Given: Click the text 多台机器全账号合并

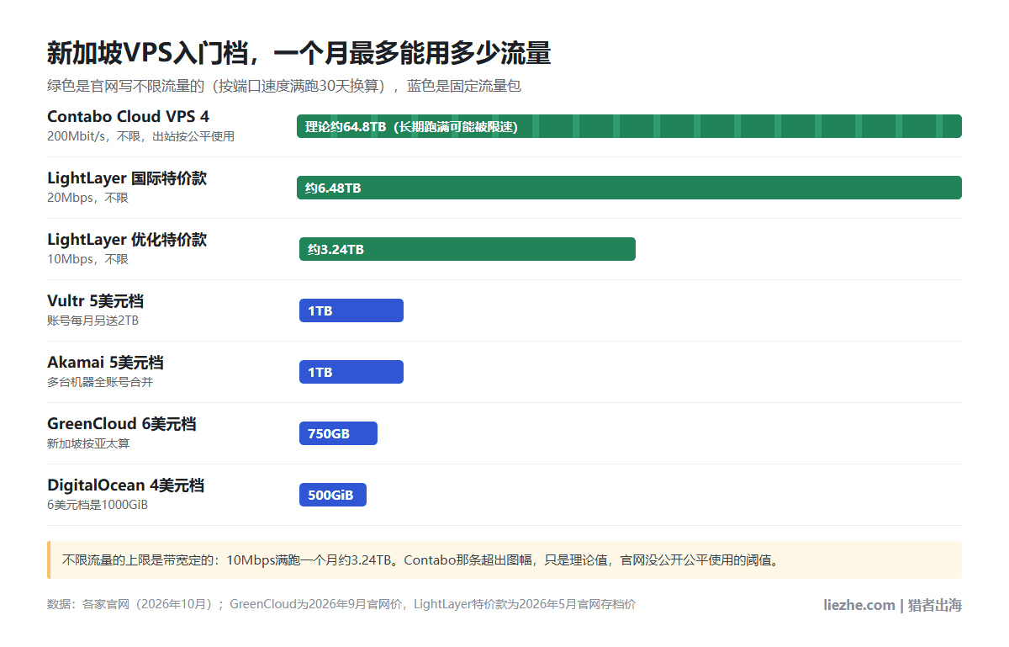Looking at the screenshot, I should 100,382.
